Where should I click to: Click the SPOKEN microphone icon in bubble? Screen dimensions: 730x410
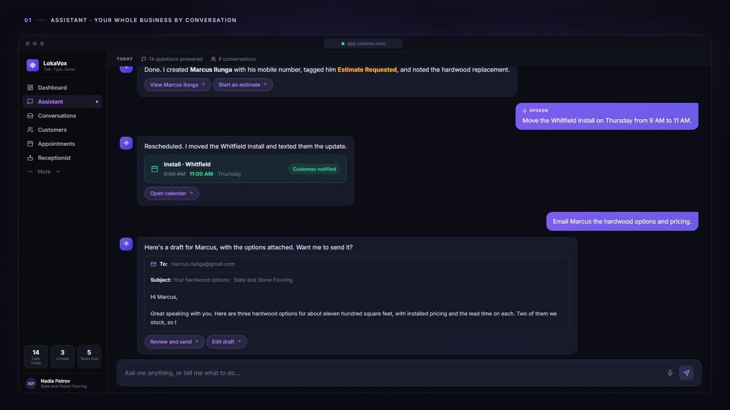[x=525, y=111]
